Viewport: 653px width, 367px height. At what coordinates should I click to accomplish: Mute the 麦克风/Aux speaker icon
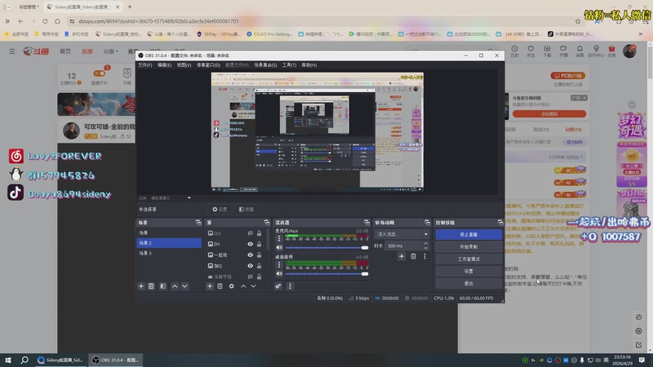point(279,248)
